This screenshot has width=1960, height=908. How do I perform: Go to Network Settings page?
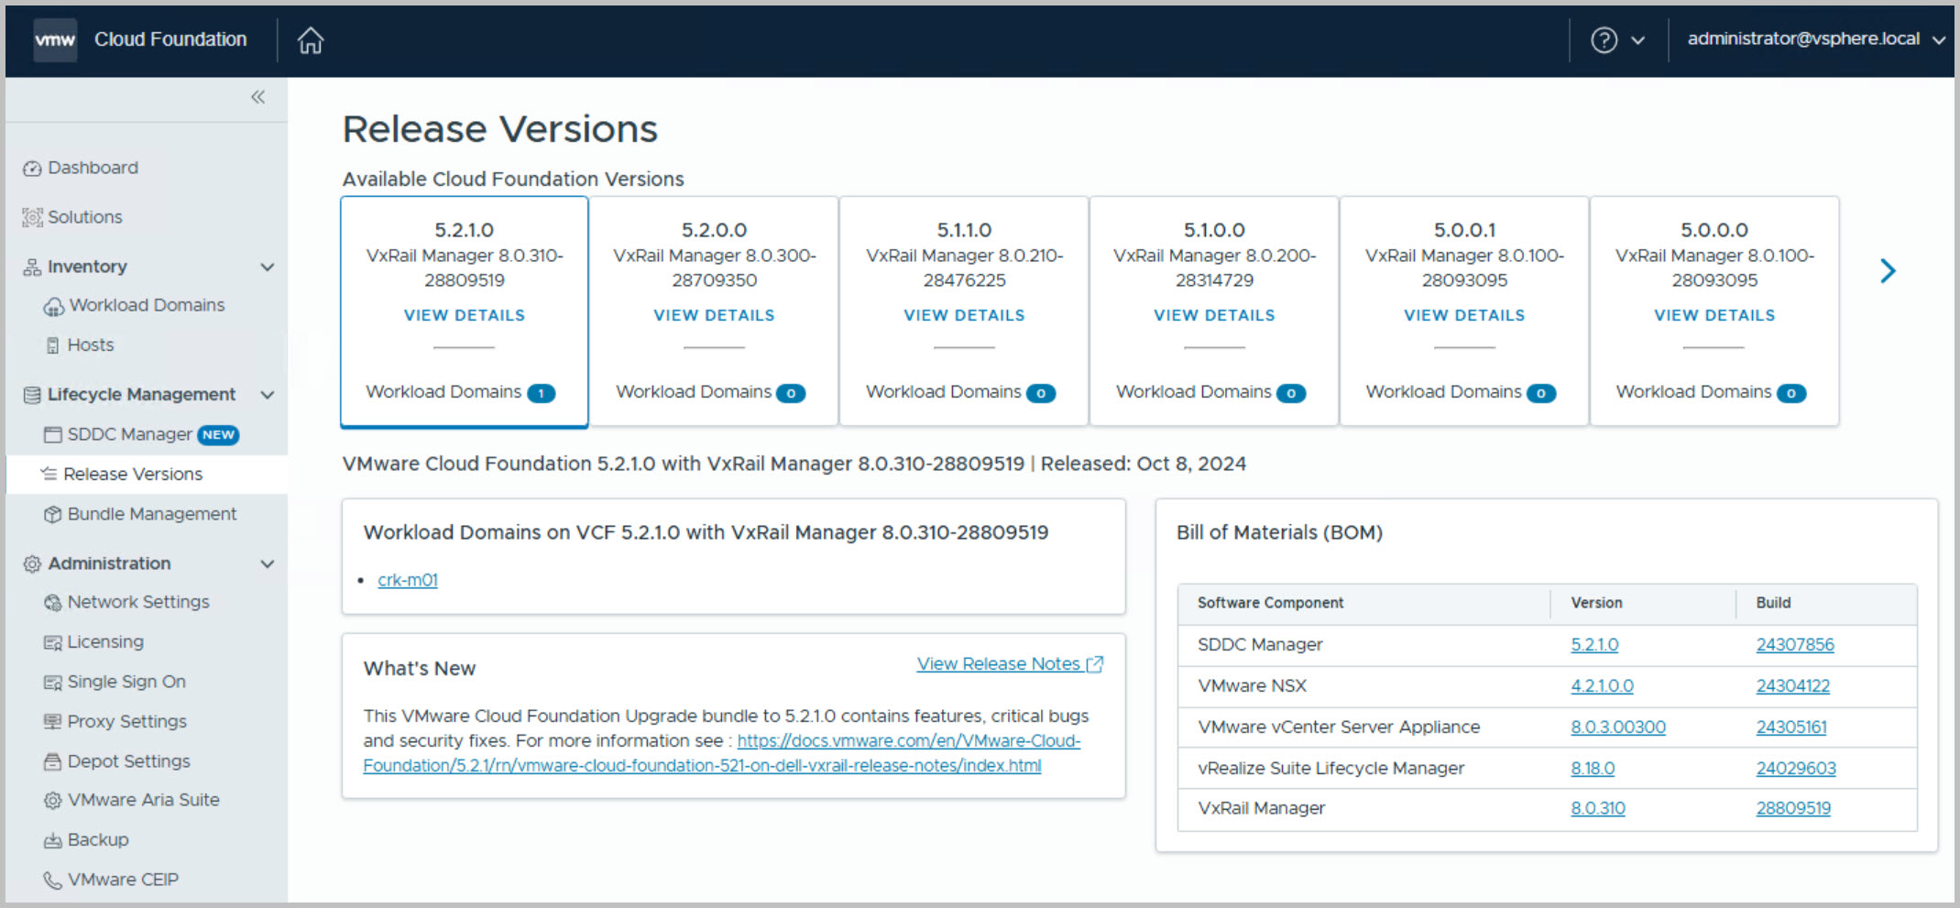point(137,602)
